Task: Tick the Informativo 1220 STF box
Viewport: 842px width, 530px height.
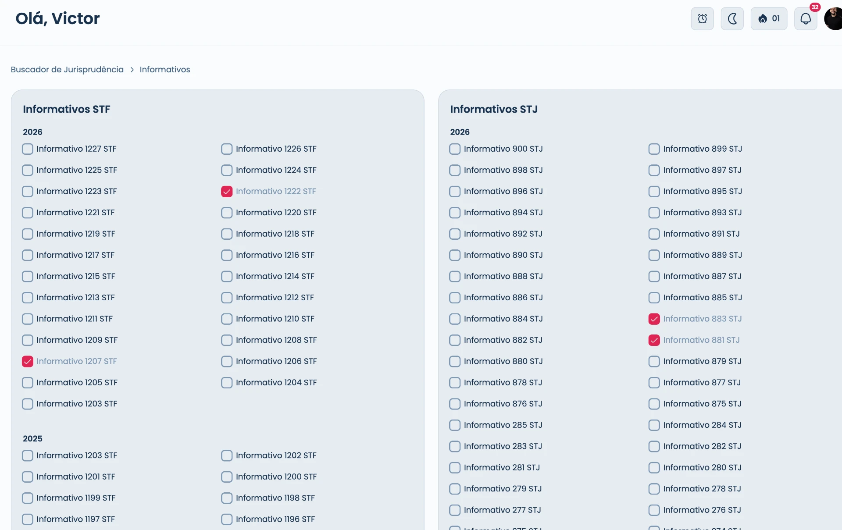Action: (x=227, y=213)
